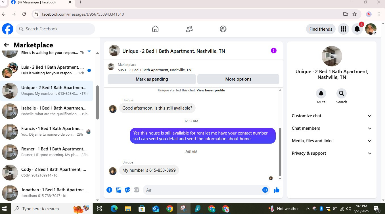The image size is (385, 214).
Task: Open volume speaker tray icon
Action: click(348, 209)
